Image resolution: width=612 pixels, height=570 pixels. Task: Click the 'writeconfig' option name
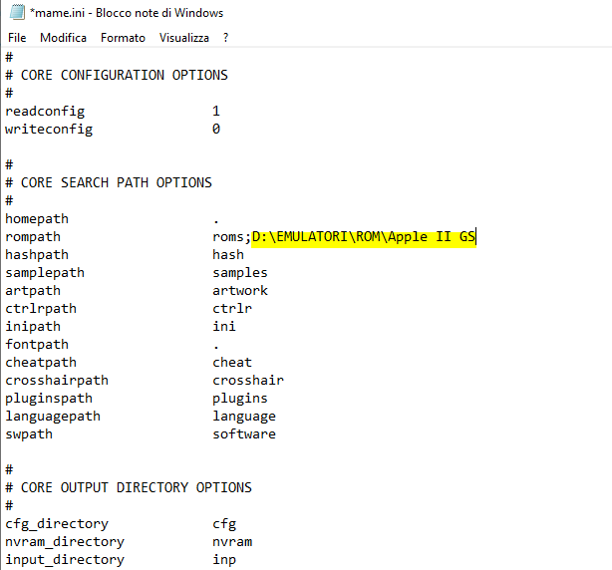tap(49, 130)
